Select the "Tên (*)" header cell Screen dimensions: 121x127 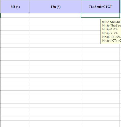(55, 7)
